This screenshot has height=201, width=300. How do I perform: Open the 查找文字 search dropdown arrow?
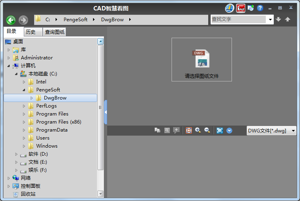269,19
